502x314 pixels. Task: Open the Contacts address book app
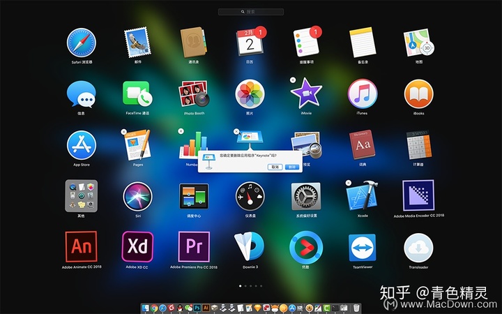click(x=193, y=43)
